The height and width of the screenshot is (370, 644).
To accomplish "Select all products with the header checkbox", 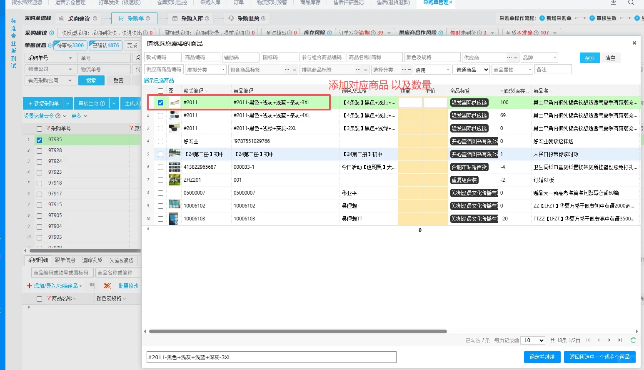I will point(160,91).
